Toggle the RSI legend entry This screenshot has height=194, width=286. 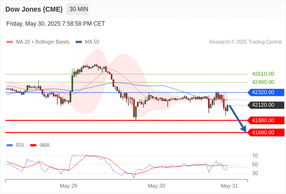click(15, 145)
